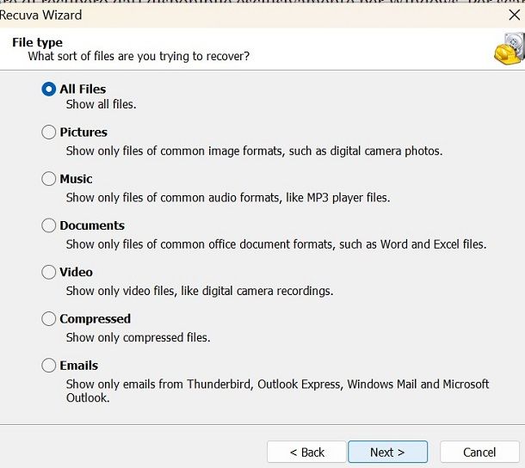Select the Video radio button

click(x=48, y=272)
